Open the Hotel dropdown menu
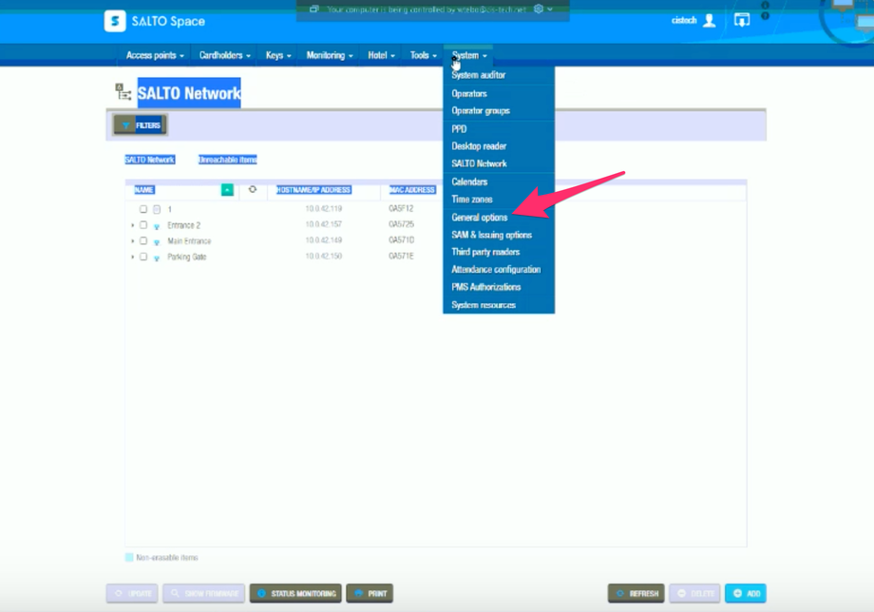 [x=381, y=55]
